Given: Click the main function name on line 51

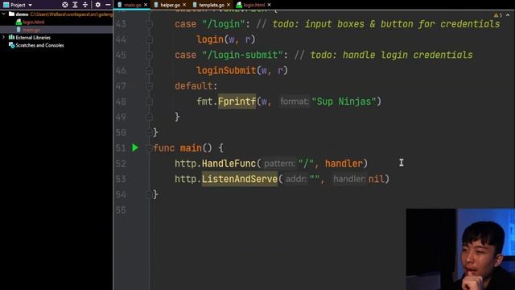Looking at the screenshot, I should pos(191,148).
